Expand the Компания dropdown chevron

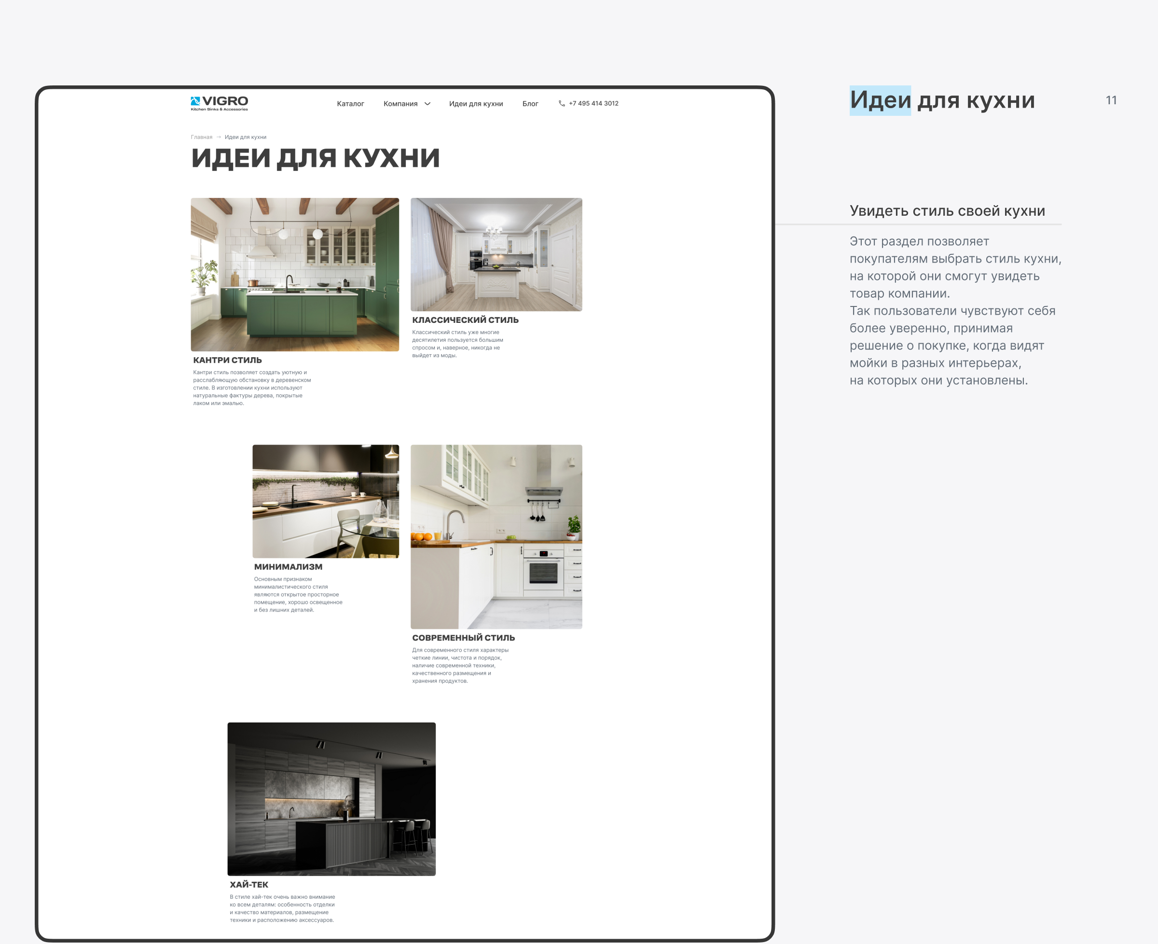[x=427, y=104]
